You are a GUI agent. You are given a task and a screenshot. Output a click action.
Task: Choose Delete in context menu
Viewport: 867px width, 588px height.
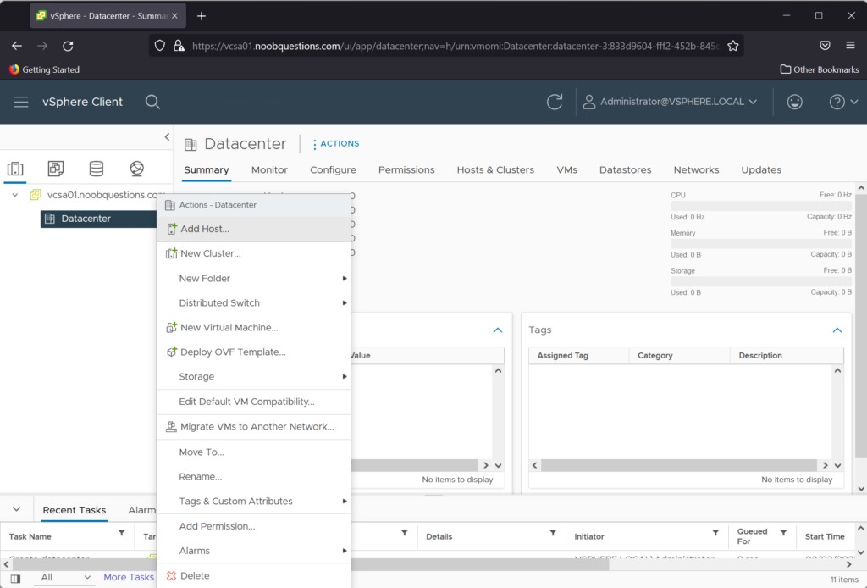(x=254, y=576)
